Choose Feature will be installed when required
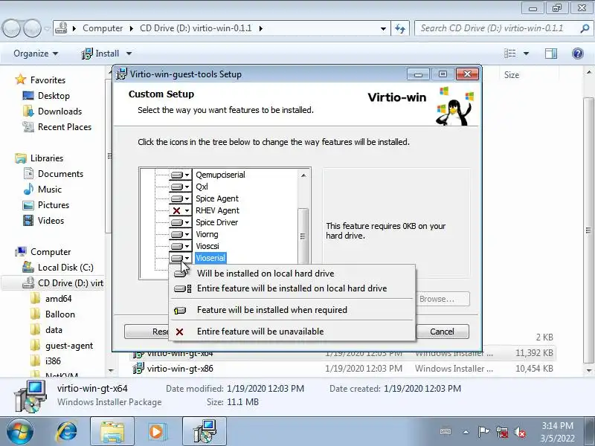The image size is (595, 446). click(x=292, y=310)
